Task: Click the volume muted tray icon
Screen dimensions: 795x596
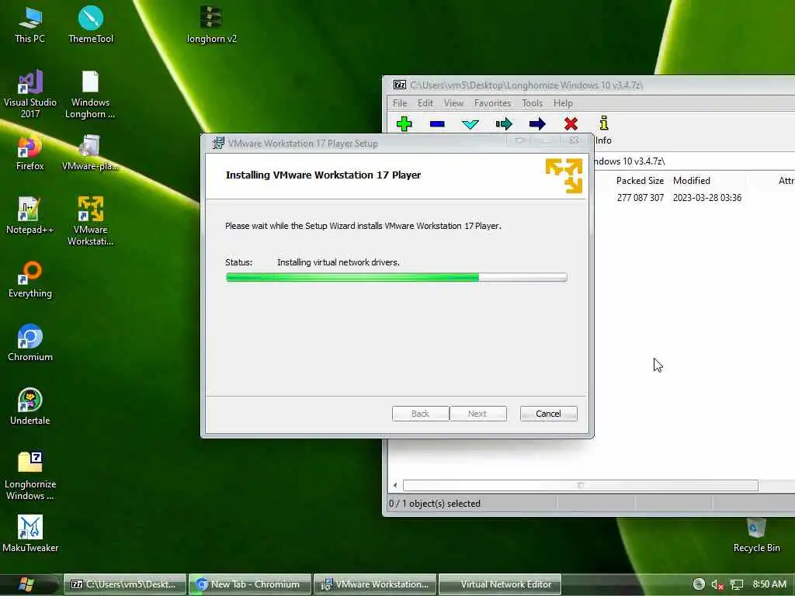Action: click(717, 584)
